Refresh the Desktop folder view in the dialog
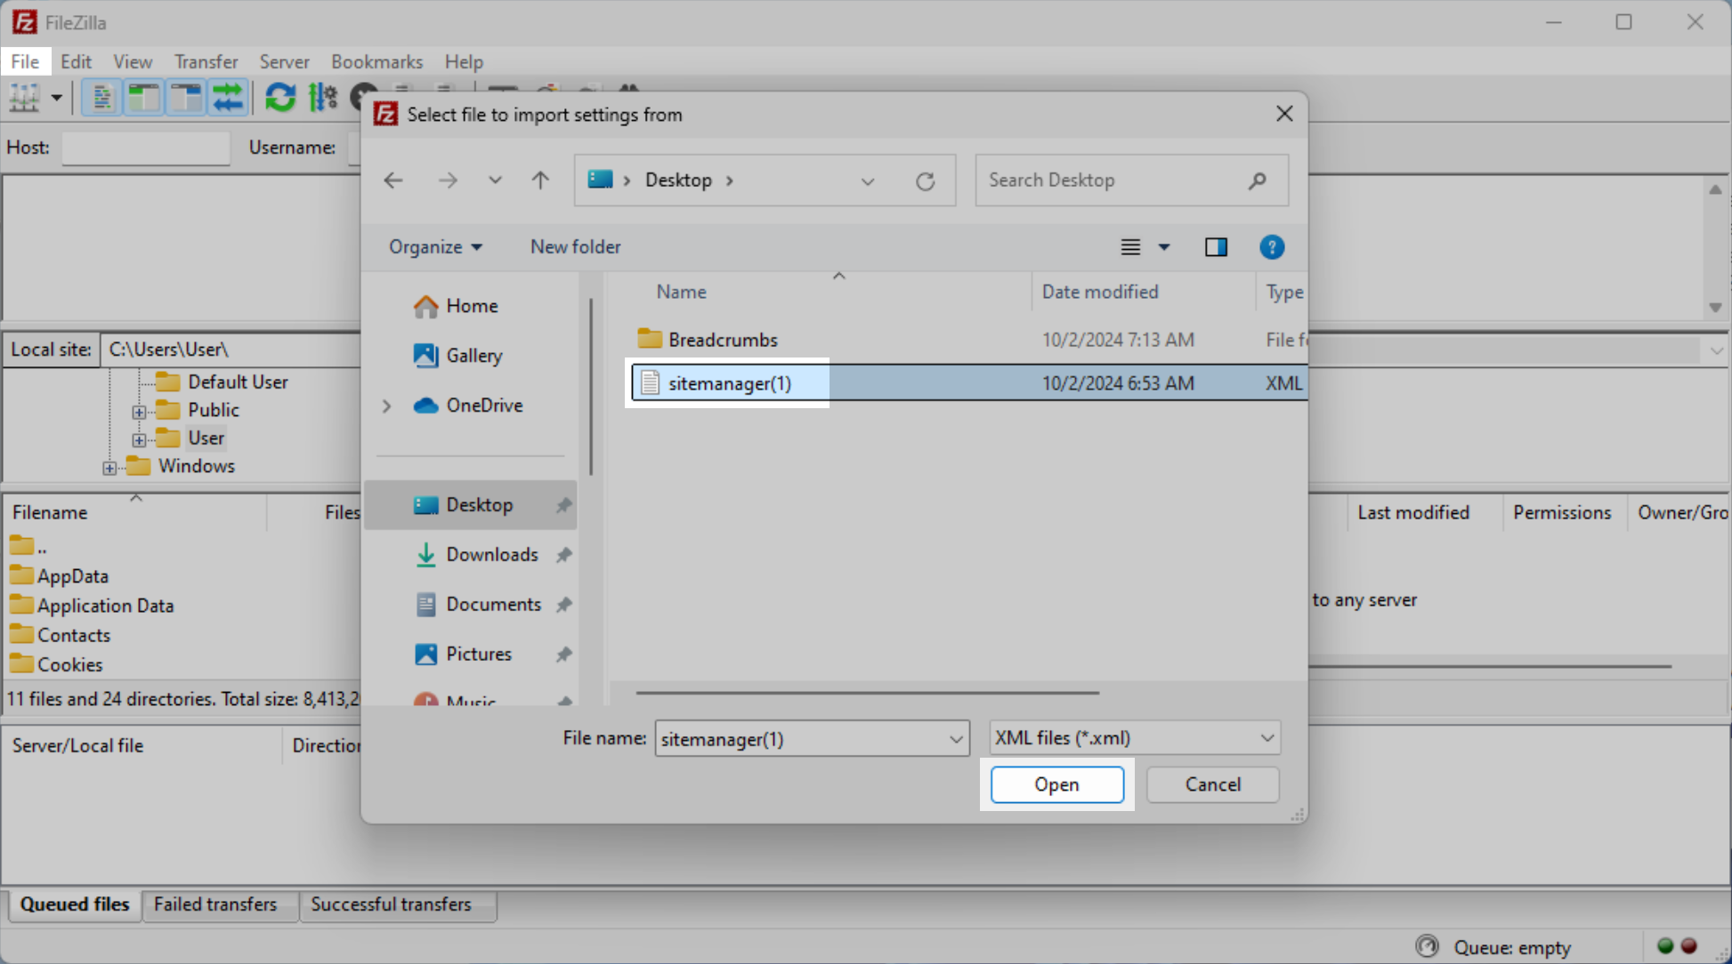The height and width of the screenshot is (964, 1732). coord(926,180)
